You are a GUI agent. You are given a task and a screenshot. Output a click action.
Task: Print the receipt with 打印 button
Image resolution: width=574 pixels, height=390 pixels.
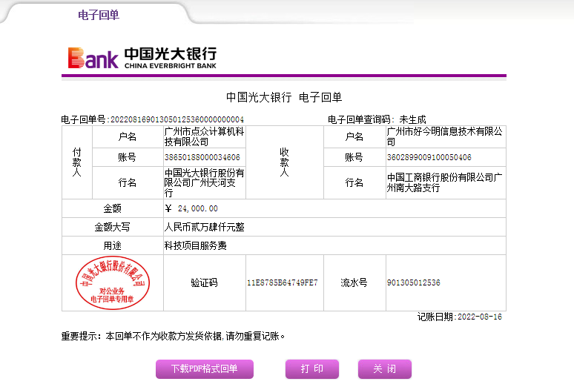pyautogui.click(x=312, y=368)
